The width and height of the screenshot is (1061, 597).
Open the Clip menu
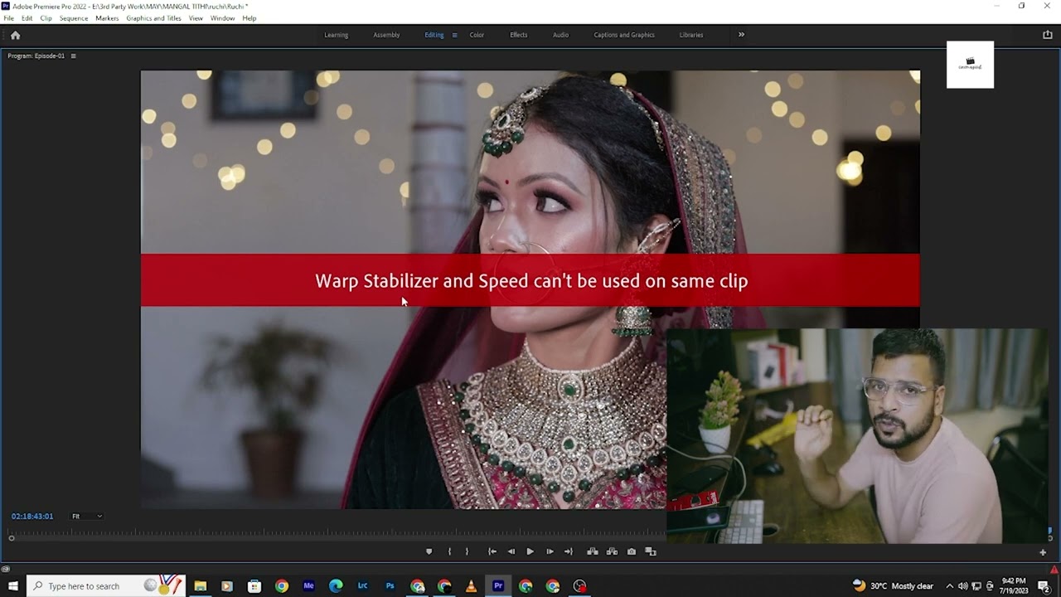point(46,18)
